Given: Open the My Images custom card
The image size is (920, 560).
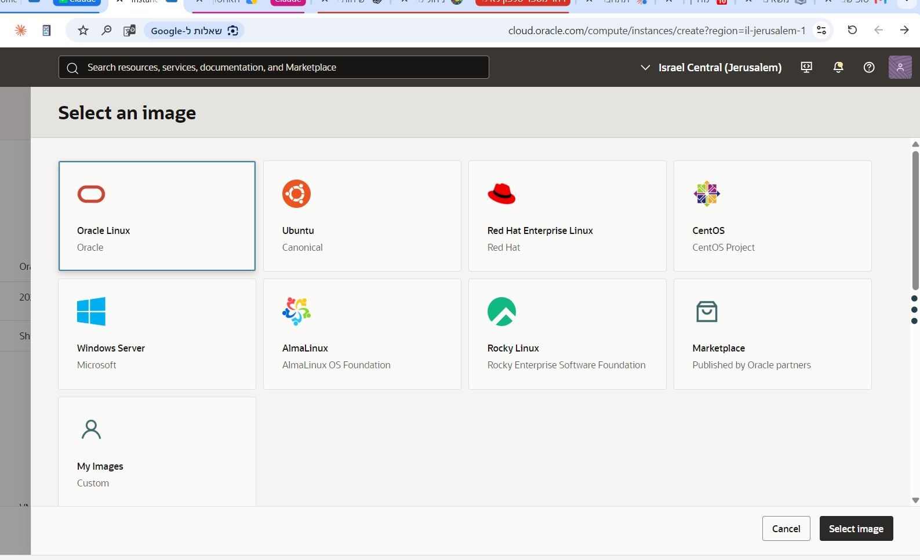Looking at the screenshot, I should click(157, 452).
